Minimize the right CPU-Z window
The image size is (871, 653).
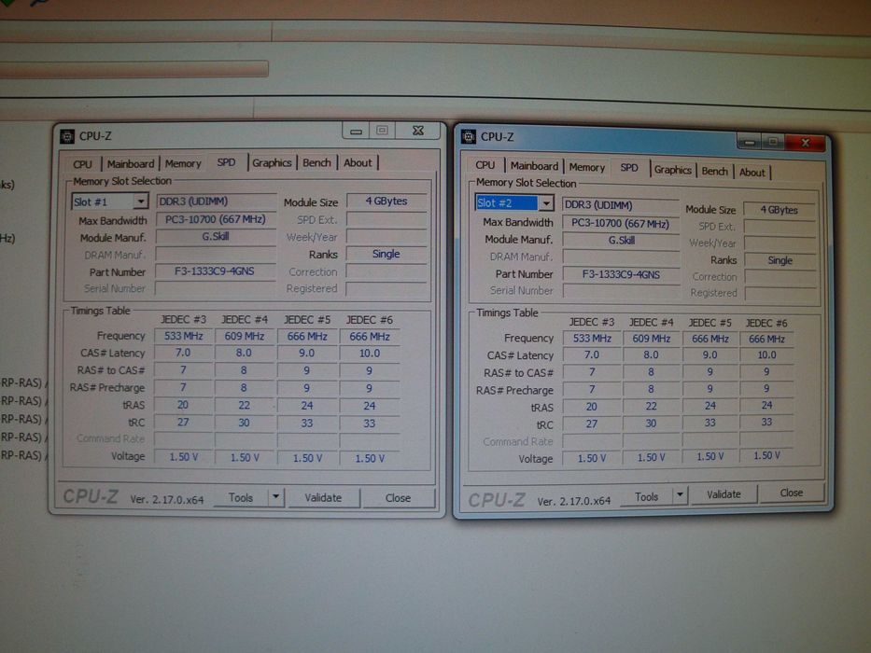pos(750,143)
